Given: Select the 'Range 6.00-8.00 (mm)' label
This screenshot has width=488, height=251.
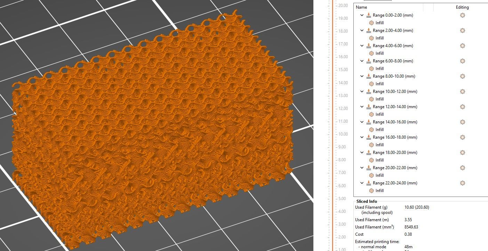Looking at the screenshot, I should 393,61.
